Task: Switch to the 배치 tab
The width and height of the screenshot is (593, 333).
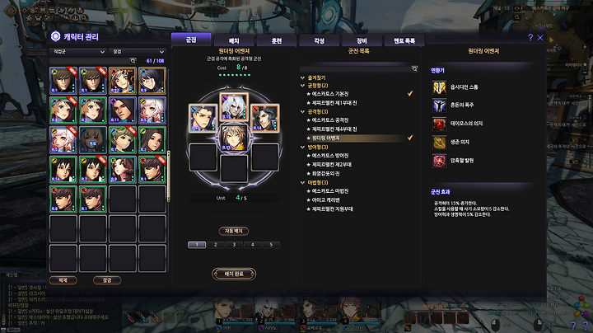Action: pyautogui.click(x=234, y=40)
